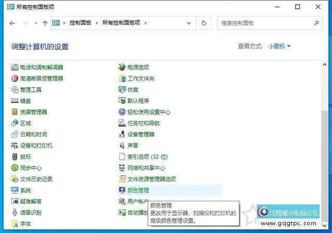
Task: Expand the address bar history dropdown
Action: tap(189, 23)
